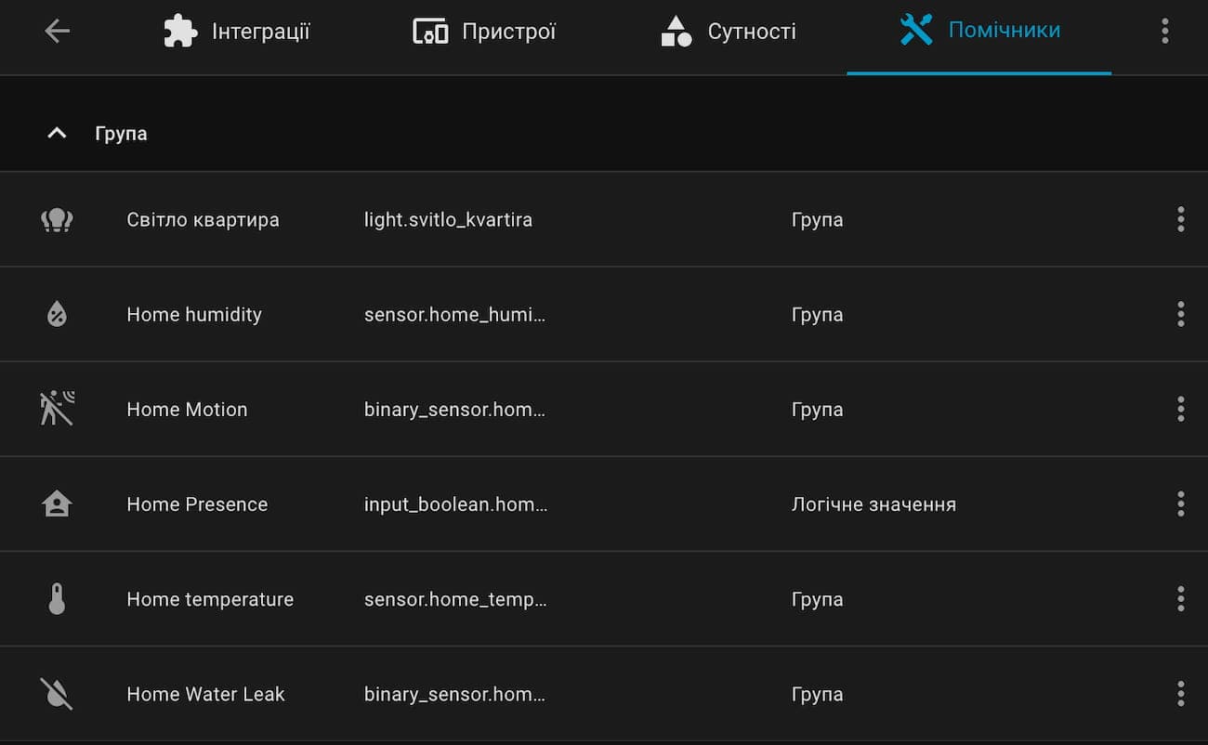The image size is (1208, 745).
Task: Click the light.svitlo_kvartira entity ID
Action: [x=448, y=219]
